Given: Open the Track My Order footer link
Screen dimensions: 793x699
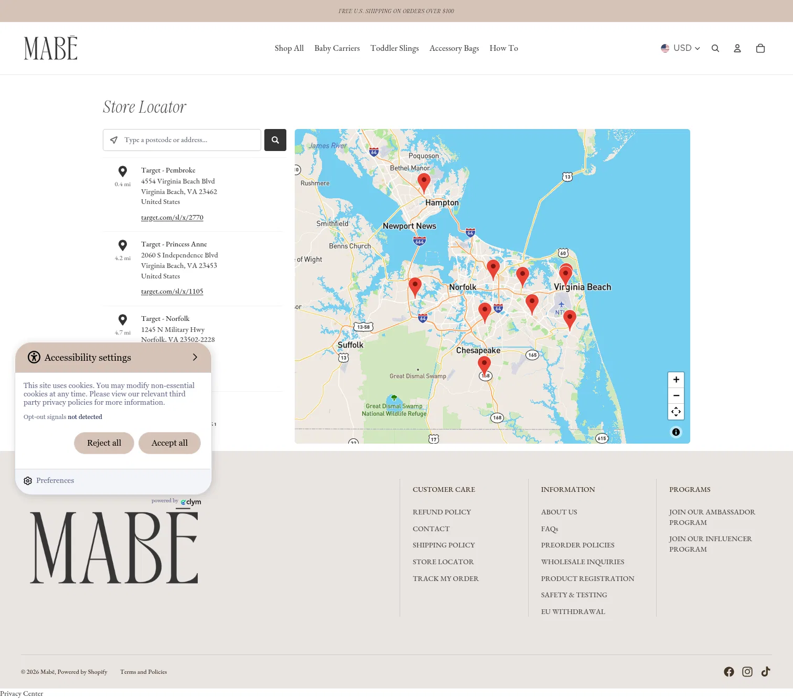Looking at the screenshot, I should click(x=446, y=579).
